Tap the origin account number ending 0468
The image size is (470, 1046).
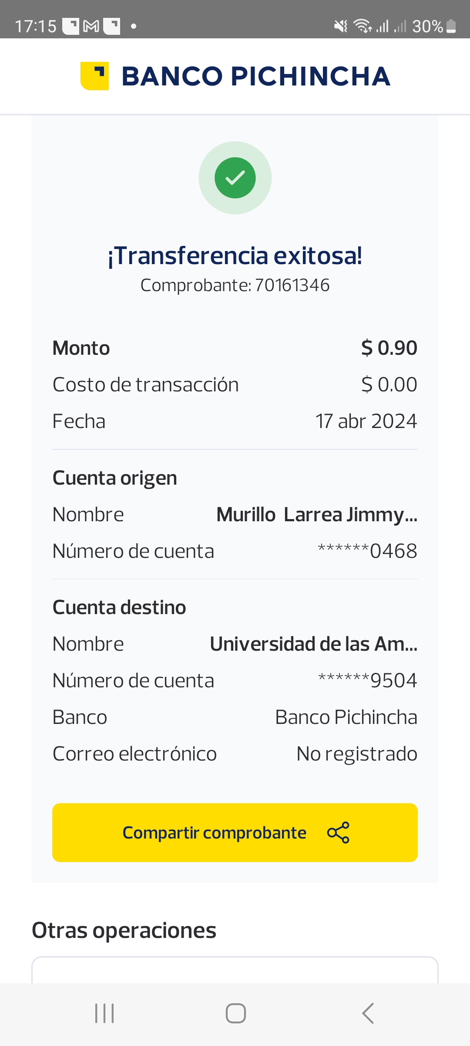pyautogui.click(x=367, y=551)
